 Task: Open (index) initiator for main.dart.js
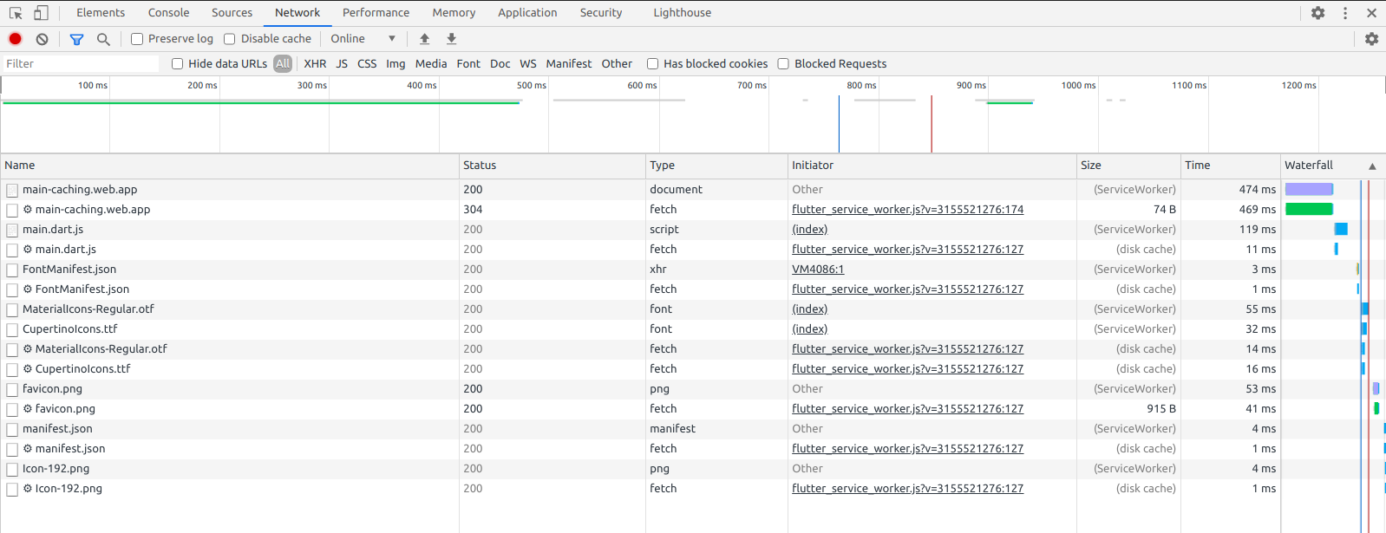809,230
